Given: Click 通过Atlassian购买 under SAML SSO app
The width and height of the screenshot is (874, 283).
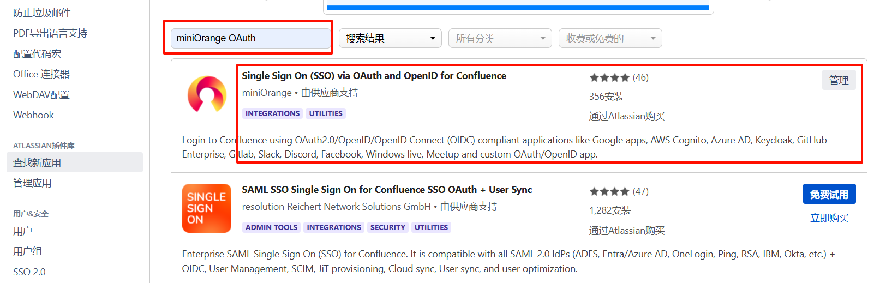Looking at the screenshot, I should coord(627,231).
